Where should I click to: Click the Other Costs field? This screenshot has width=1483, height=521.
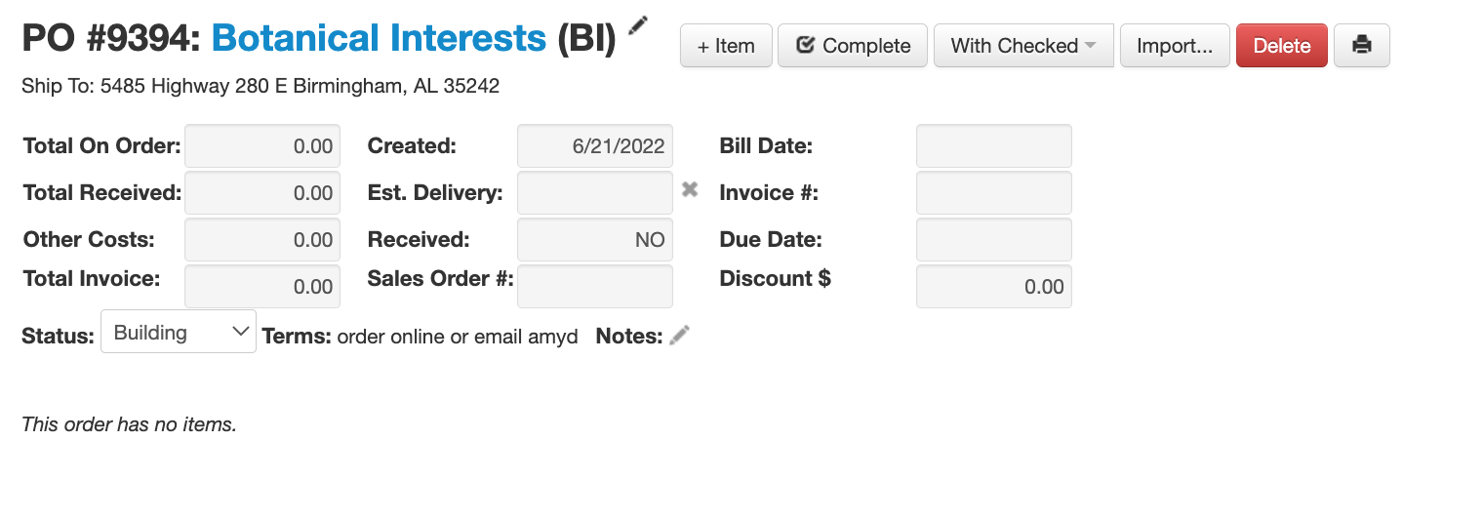click(x=262, y=240)
